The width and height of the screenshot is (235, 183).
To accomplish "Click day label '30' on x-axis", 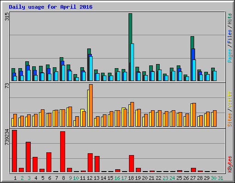I will 213,178.
